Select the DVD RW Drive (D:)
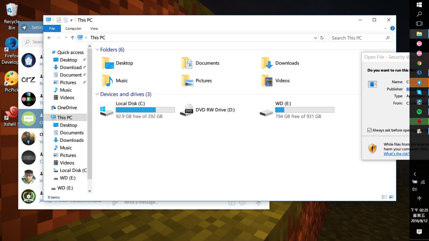This screenshot has width=429, height=241. coord(208,110)
